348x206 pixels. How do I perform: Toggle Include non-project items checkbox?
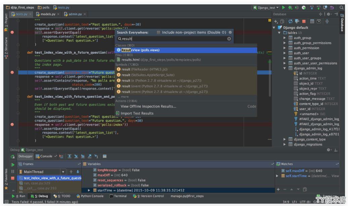(159, 32)
